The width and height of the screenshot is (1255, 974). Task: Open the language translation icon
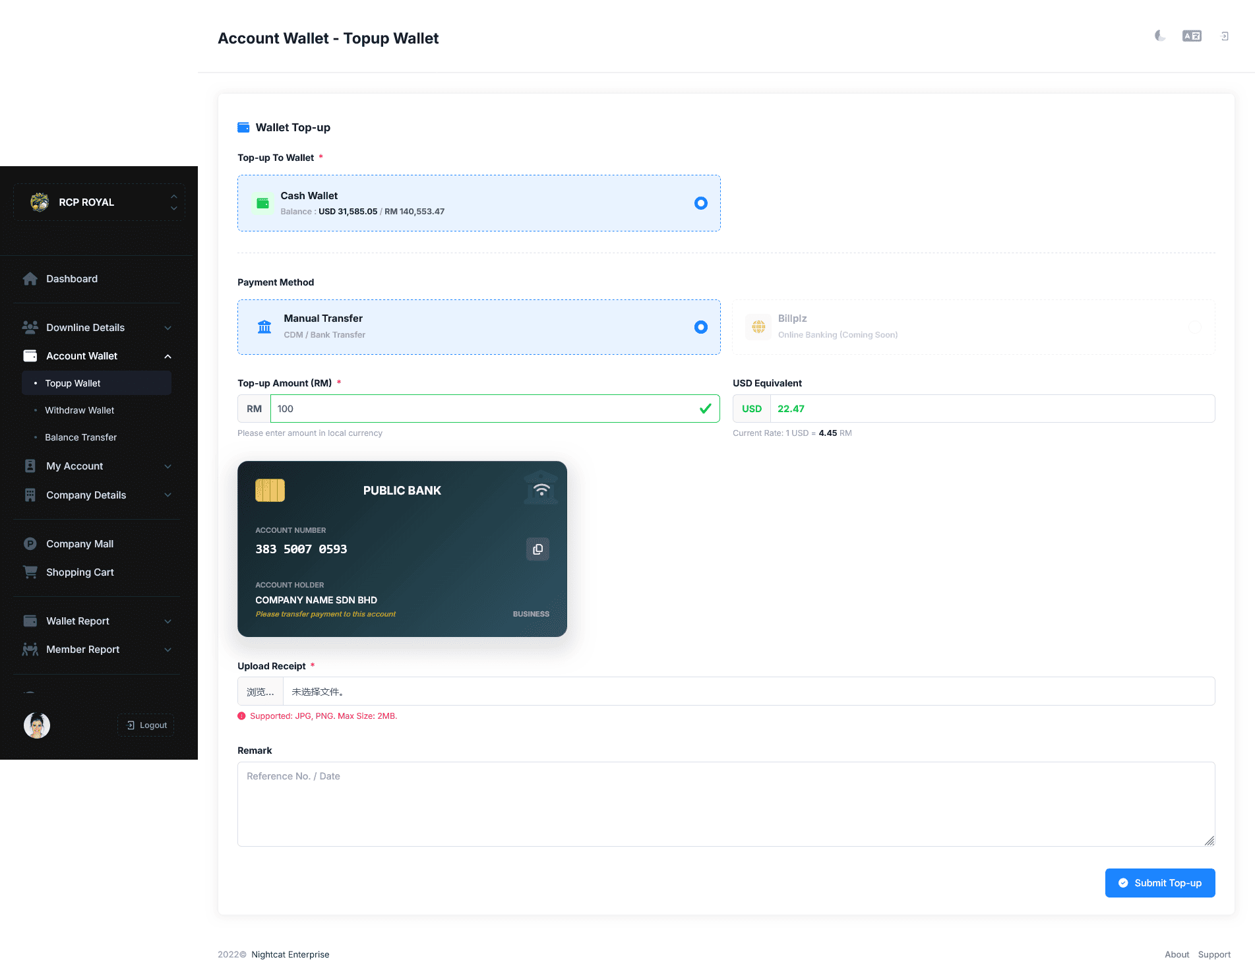(1192, 36)
